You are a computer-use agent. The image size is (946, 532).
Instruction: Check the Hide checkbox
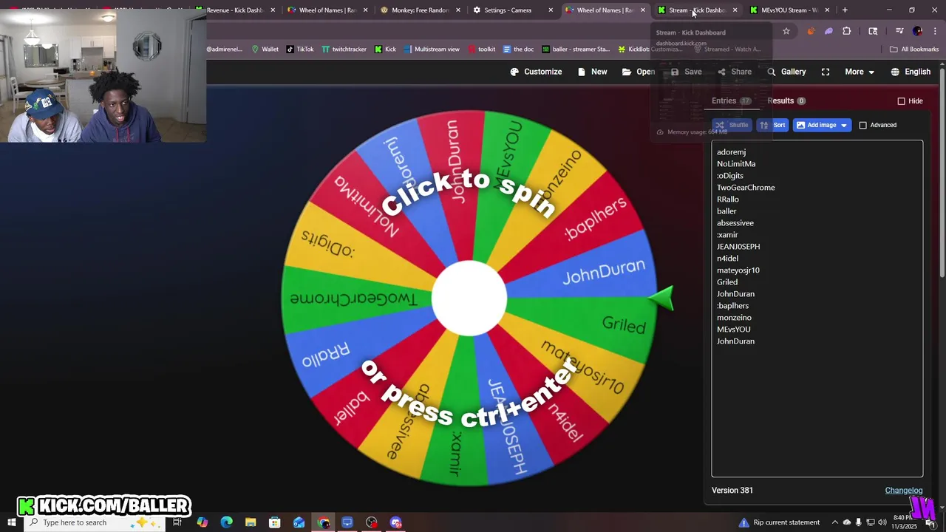[x=901, y=101]
